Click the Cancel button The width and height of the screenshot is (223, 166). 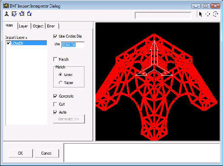point(47,153)
